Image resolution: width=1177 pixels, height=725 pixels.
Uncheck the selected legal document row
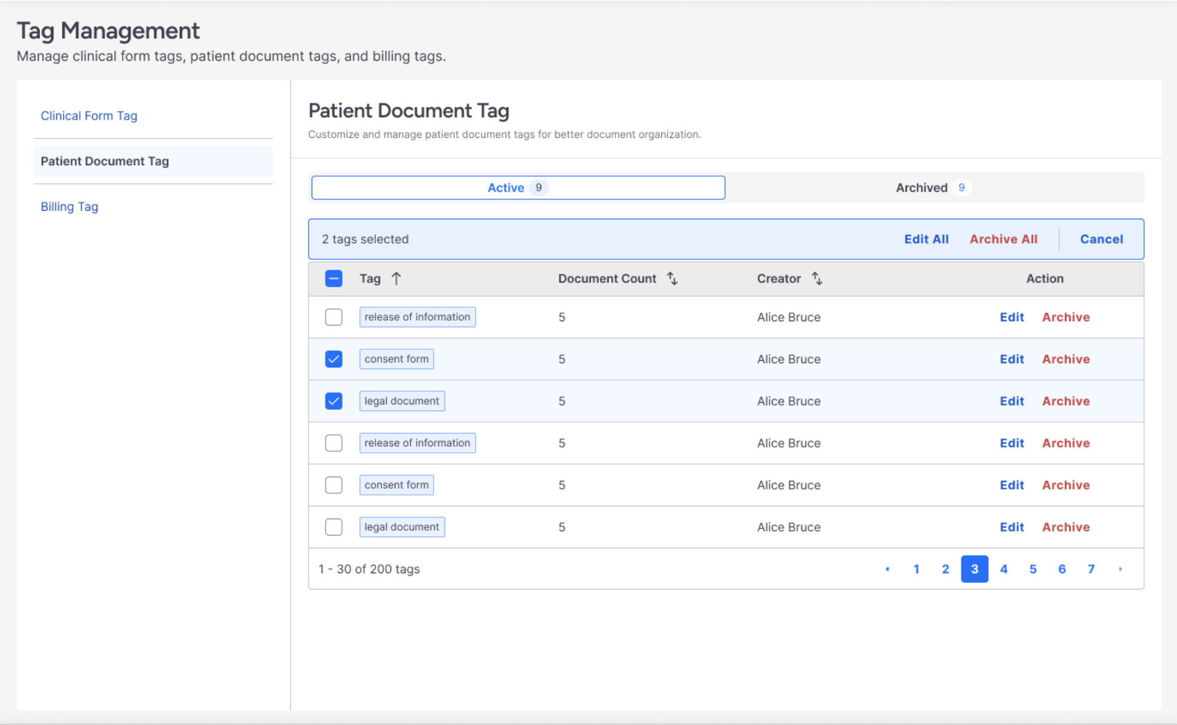[x=333, y=401]
